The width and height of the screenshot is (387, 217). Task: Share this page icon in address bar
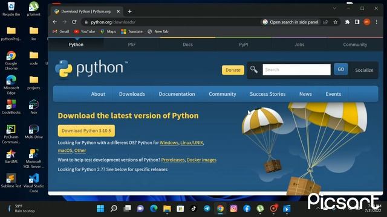click(x=326, y=22)
